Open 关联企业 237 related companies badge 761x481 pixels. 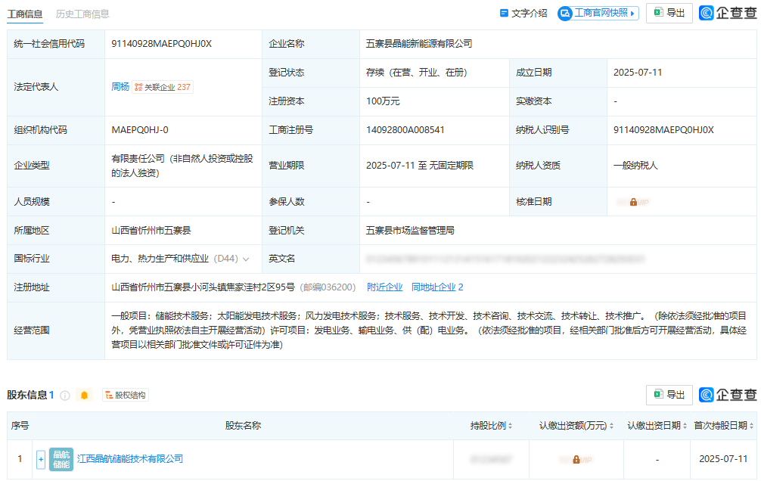(x=163, y=87)
